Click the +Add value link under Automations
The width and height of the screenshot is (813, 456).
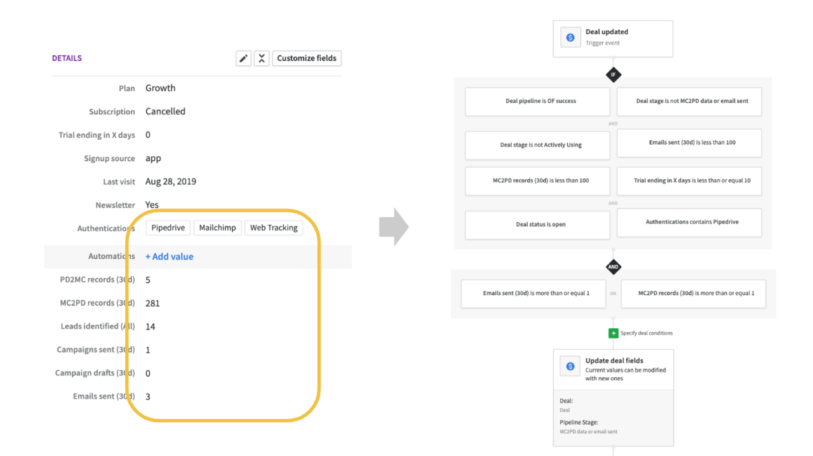tap(169, 256)
